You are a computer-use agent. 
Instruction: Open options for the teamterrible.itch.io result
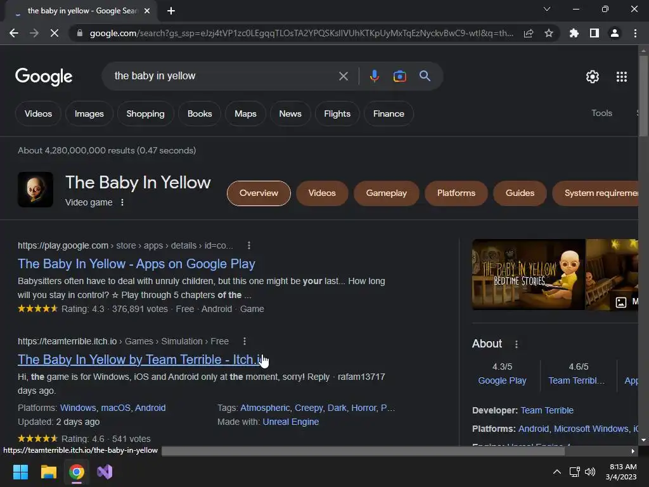(244, 341)
